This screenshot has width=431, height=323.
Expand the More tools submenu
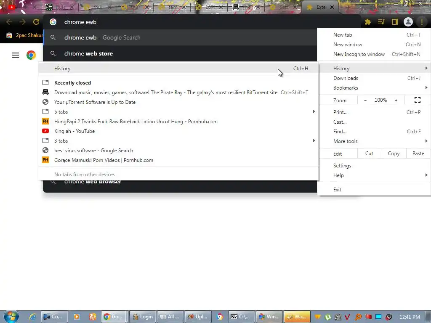tap(374, 141)
